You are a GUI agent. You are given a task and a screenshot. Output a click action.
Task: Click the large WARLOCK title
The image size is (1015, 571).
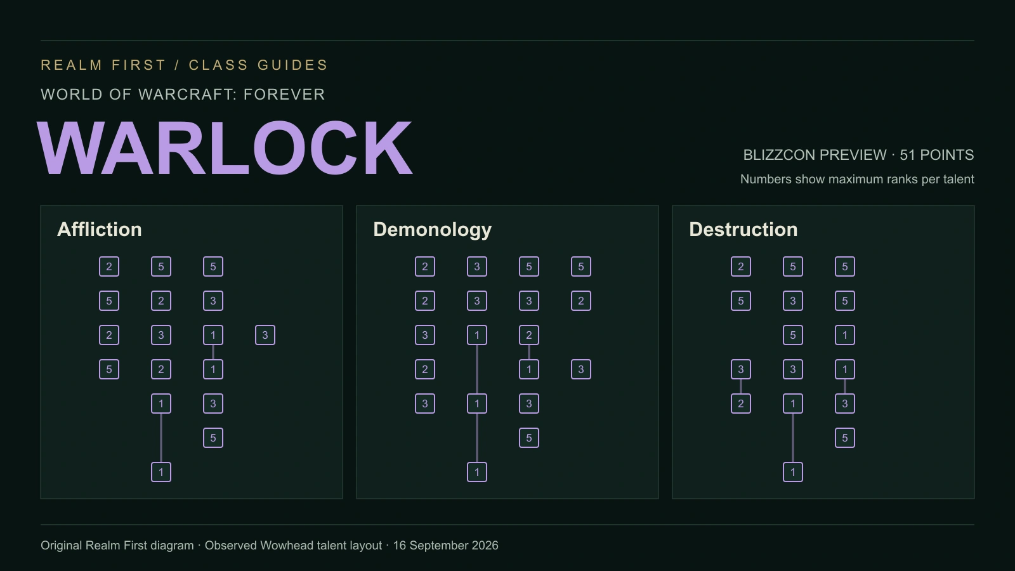click(x=225, y=148)
